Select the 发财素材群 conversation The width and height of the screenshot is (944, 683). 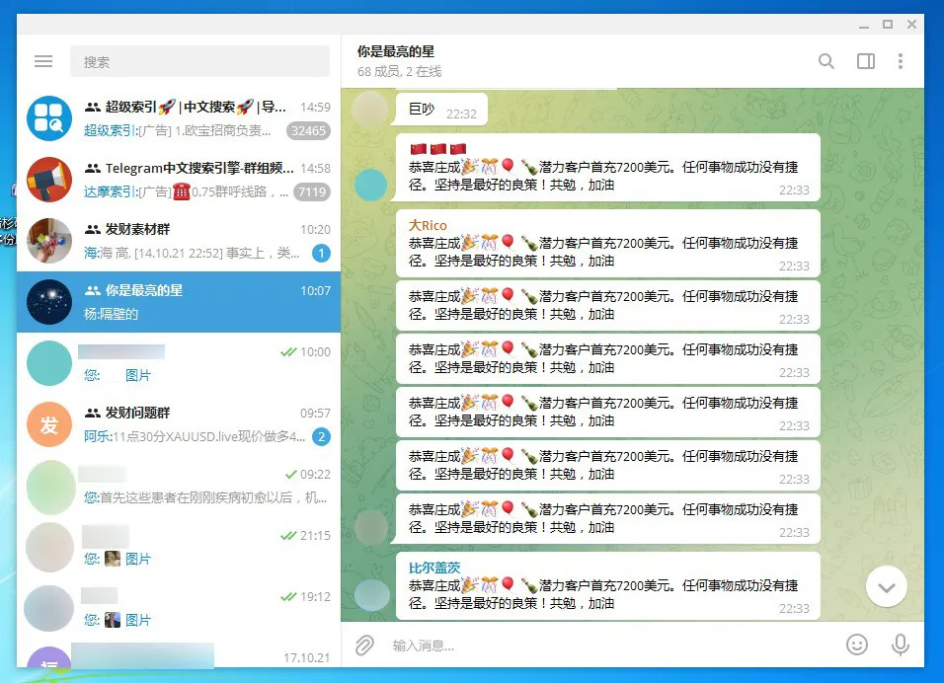[x=179, y=241]
